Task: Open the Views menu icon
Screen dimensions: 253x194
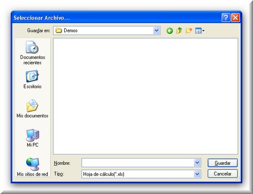Action: (200, 31)
